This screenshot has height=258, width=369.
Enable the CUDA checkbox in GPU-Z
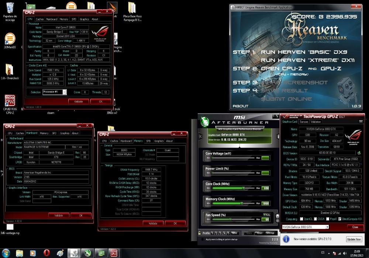315,219
